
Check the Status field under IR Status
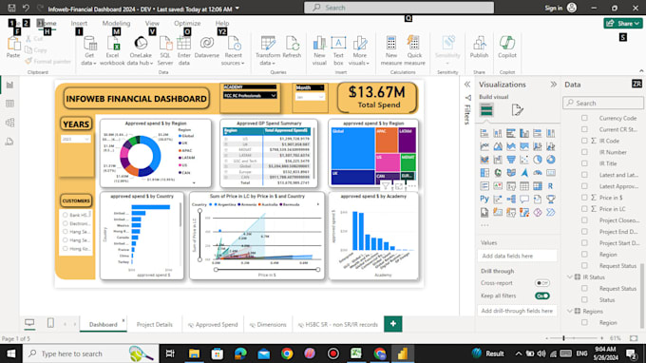click(x=584, y=299)
